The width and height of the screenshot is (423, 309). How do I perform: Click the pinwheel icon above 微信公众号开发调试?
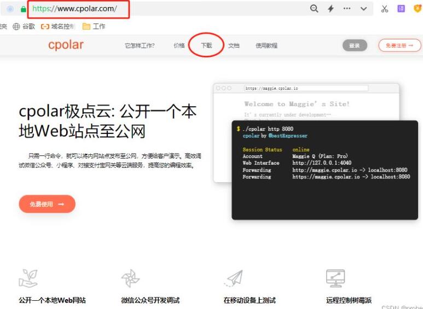tap(131, 278)
